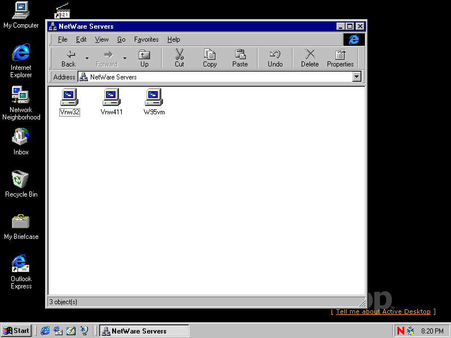Click the 8:20 PM clock
451x338 pixels.
coord(432,331)
